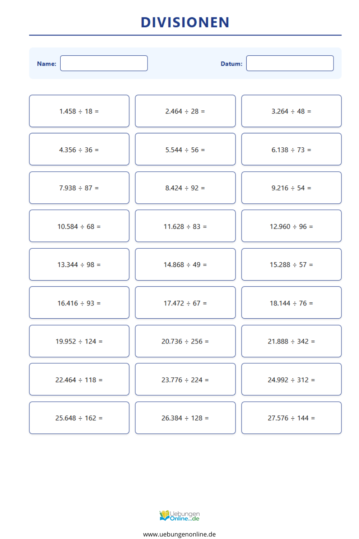Choose the 7.938 ÷ 87 exercise box
Viewport: 359px width, 539px height.
(79, 188)
